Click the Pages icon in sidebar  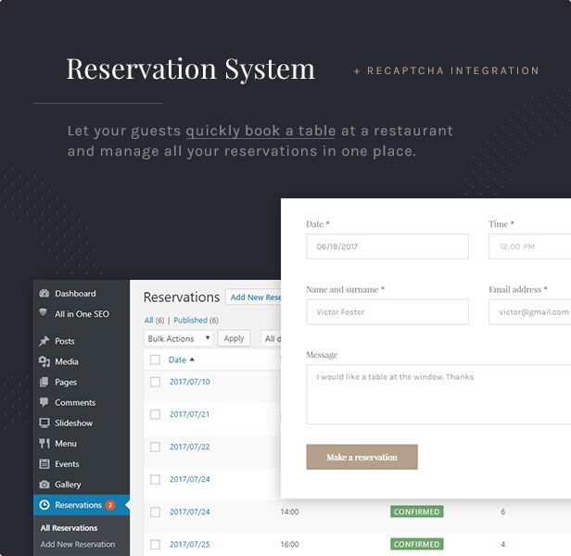coord(44,382)
